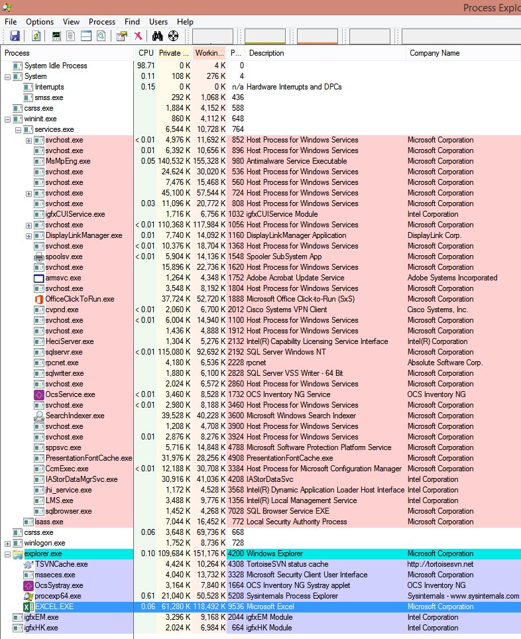Click the SearchIndexer.exe magnifier icon
The height and width of the screenshot is (639, 521).
(38, 416)
